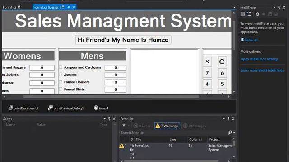Viewport: 289px width, 162px height.
Task: Click the calculator S button
Action: 207,62
